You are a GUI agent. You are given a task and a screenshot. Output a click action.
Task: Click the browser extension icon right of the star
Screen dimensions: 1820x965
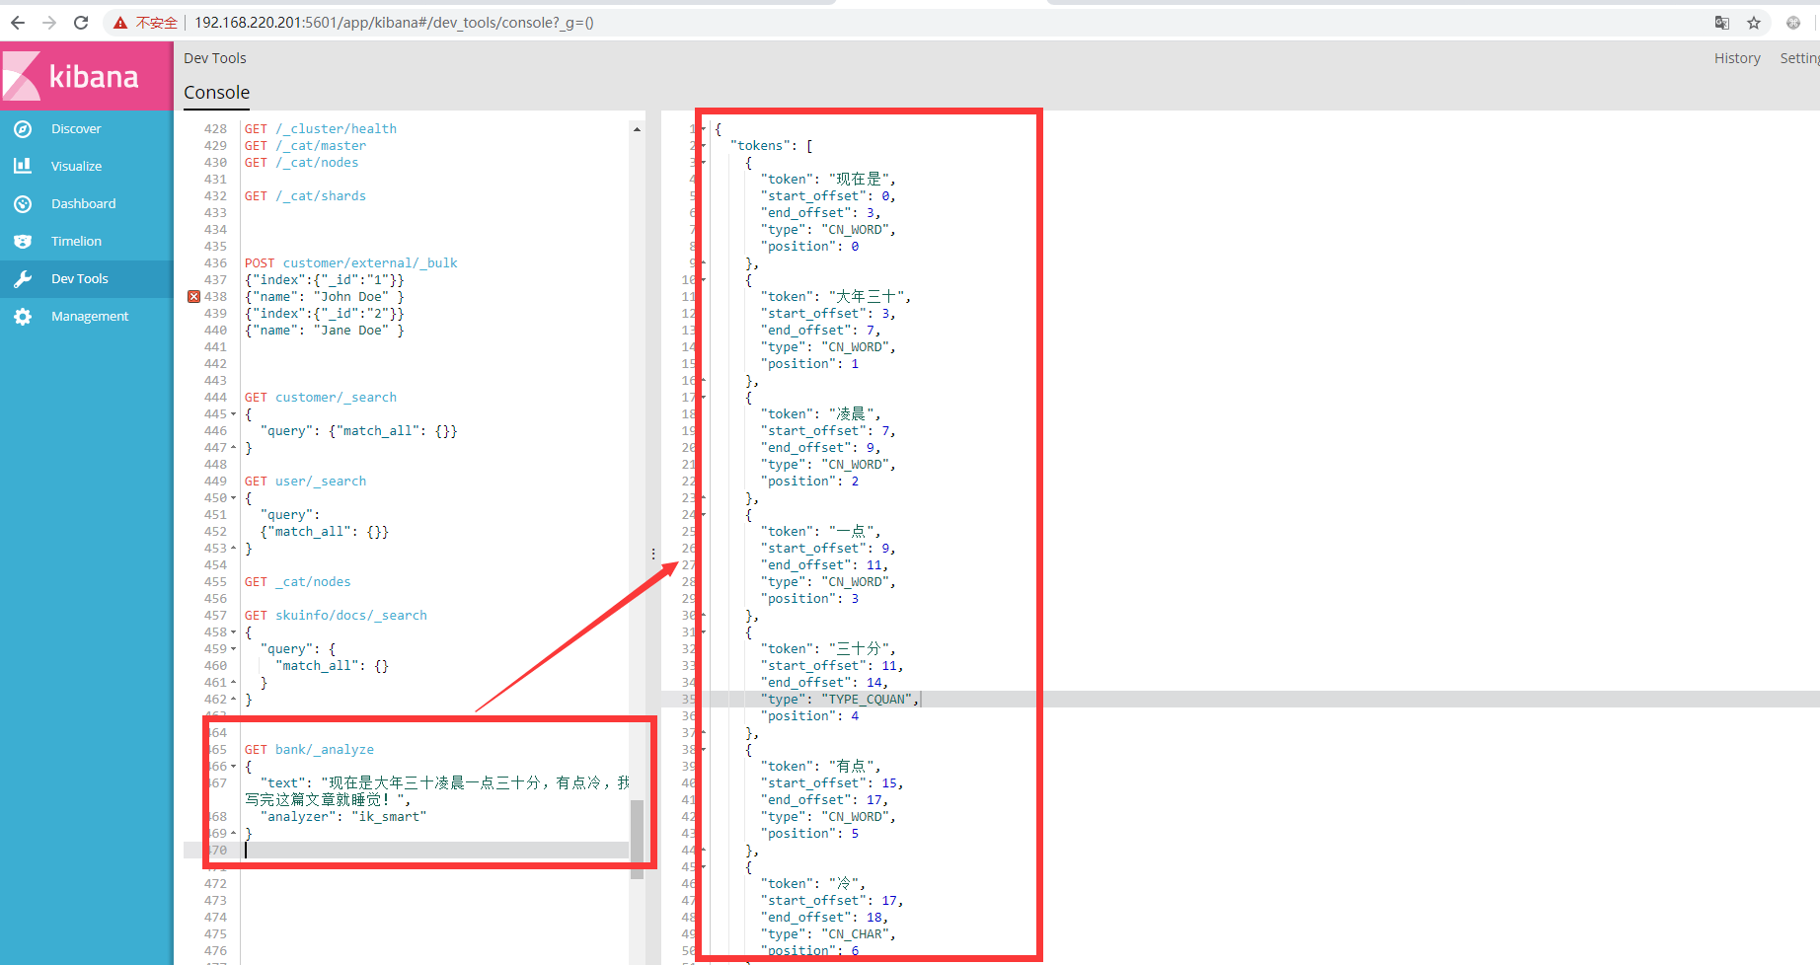pyautogui.click(x=1793, y=23)
